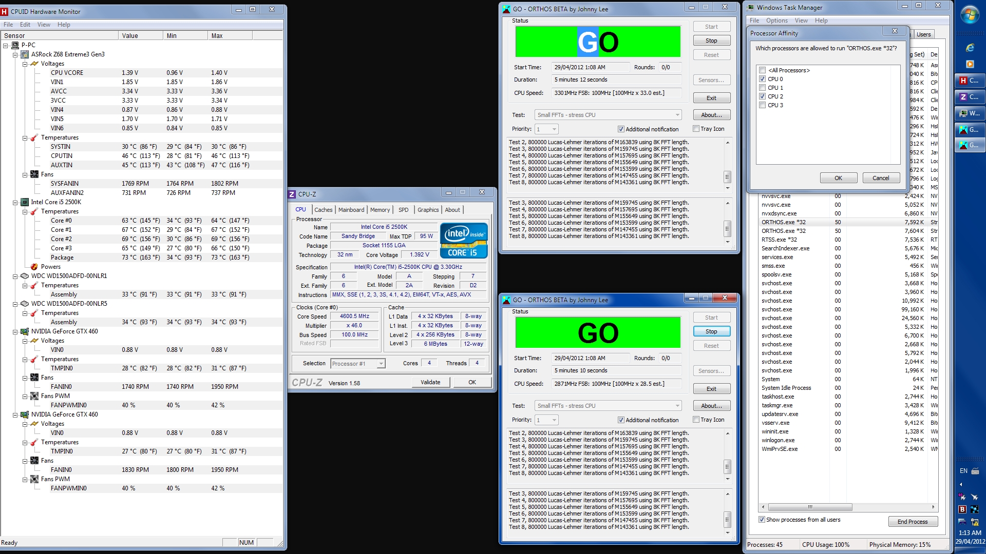986x554 pixels.
Task: Click the CPU-Z title bar Z icon
Action: (x=292, y=194)
